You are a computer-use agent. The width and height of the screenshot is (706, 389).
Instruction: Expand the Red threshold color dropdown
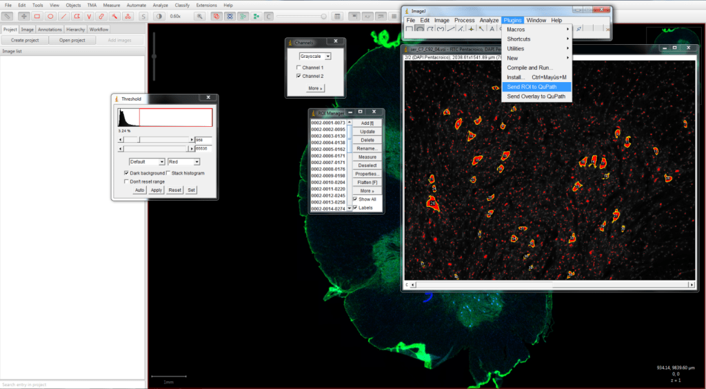pos(183,161)
